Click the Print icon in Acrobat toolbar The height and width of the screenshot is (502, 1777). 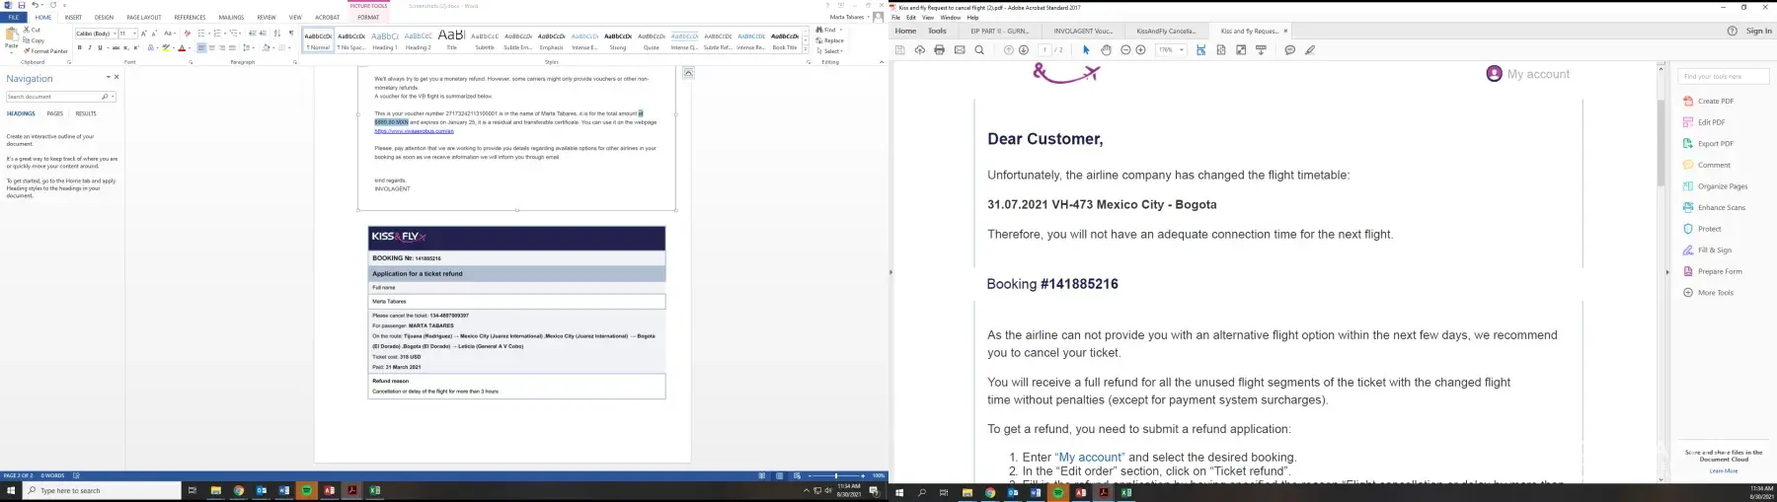tap(939, 50)
